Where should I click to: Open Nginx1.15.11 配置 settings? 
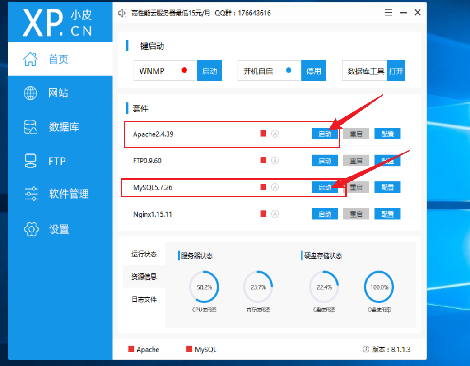click(387, 214)
